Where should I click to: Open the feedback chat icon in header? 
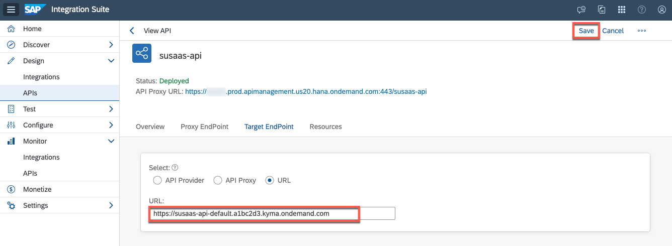[581, 10]
